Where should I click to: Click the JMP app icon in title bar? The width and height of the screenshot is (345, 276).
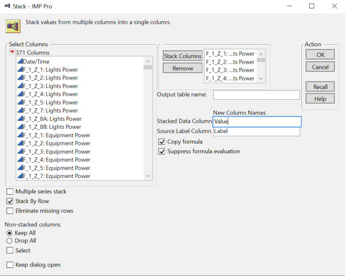(7, 6)
